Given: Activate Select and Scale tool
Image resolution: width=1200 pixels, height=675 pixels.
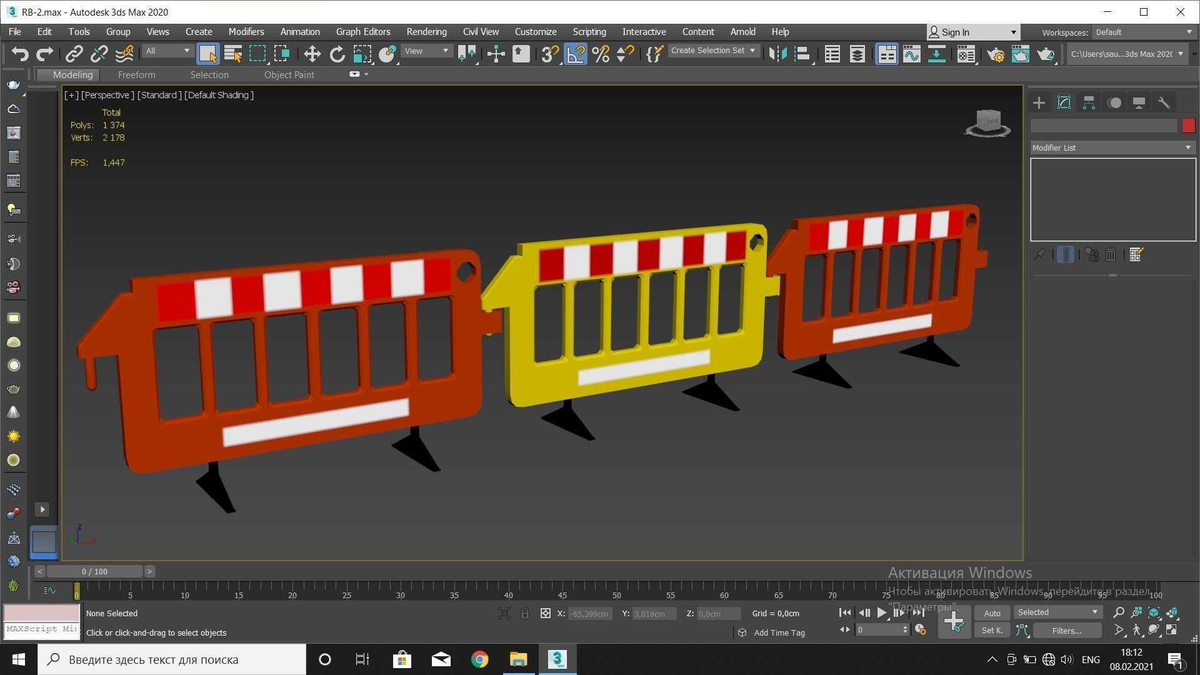Looking at the screenshot, I should point(362,54).
